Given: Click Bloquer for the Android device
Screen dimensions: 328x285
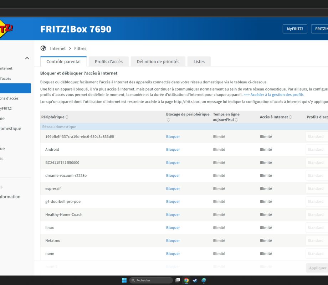Looking at the screenshot, I should pyautogui.click(x=173, y=150).
